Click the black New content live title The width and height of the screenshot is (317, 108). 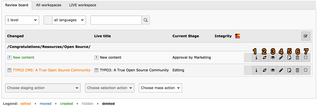coord(111,58)
